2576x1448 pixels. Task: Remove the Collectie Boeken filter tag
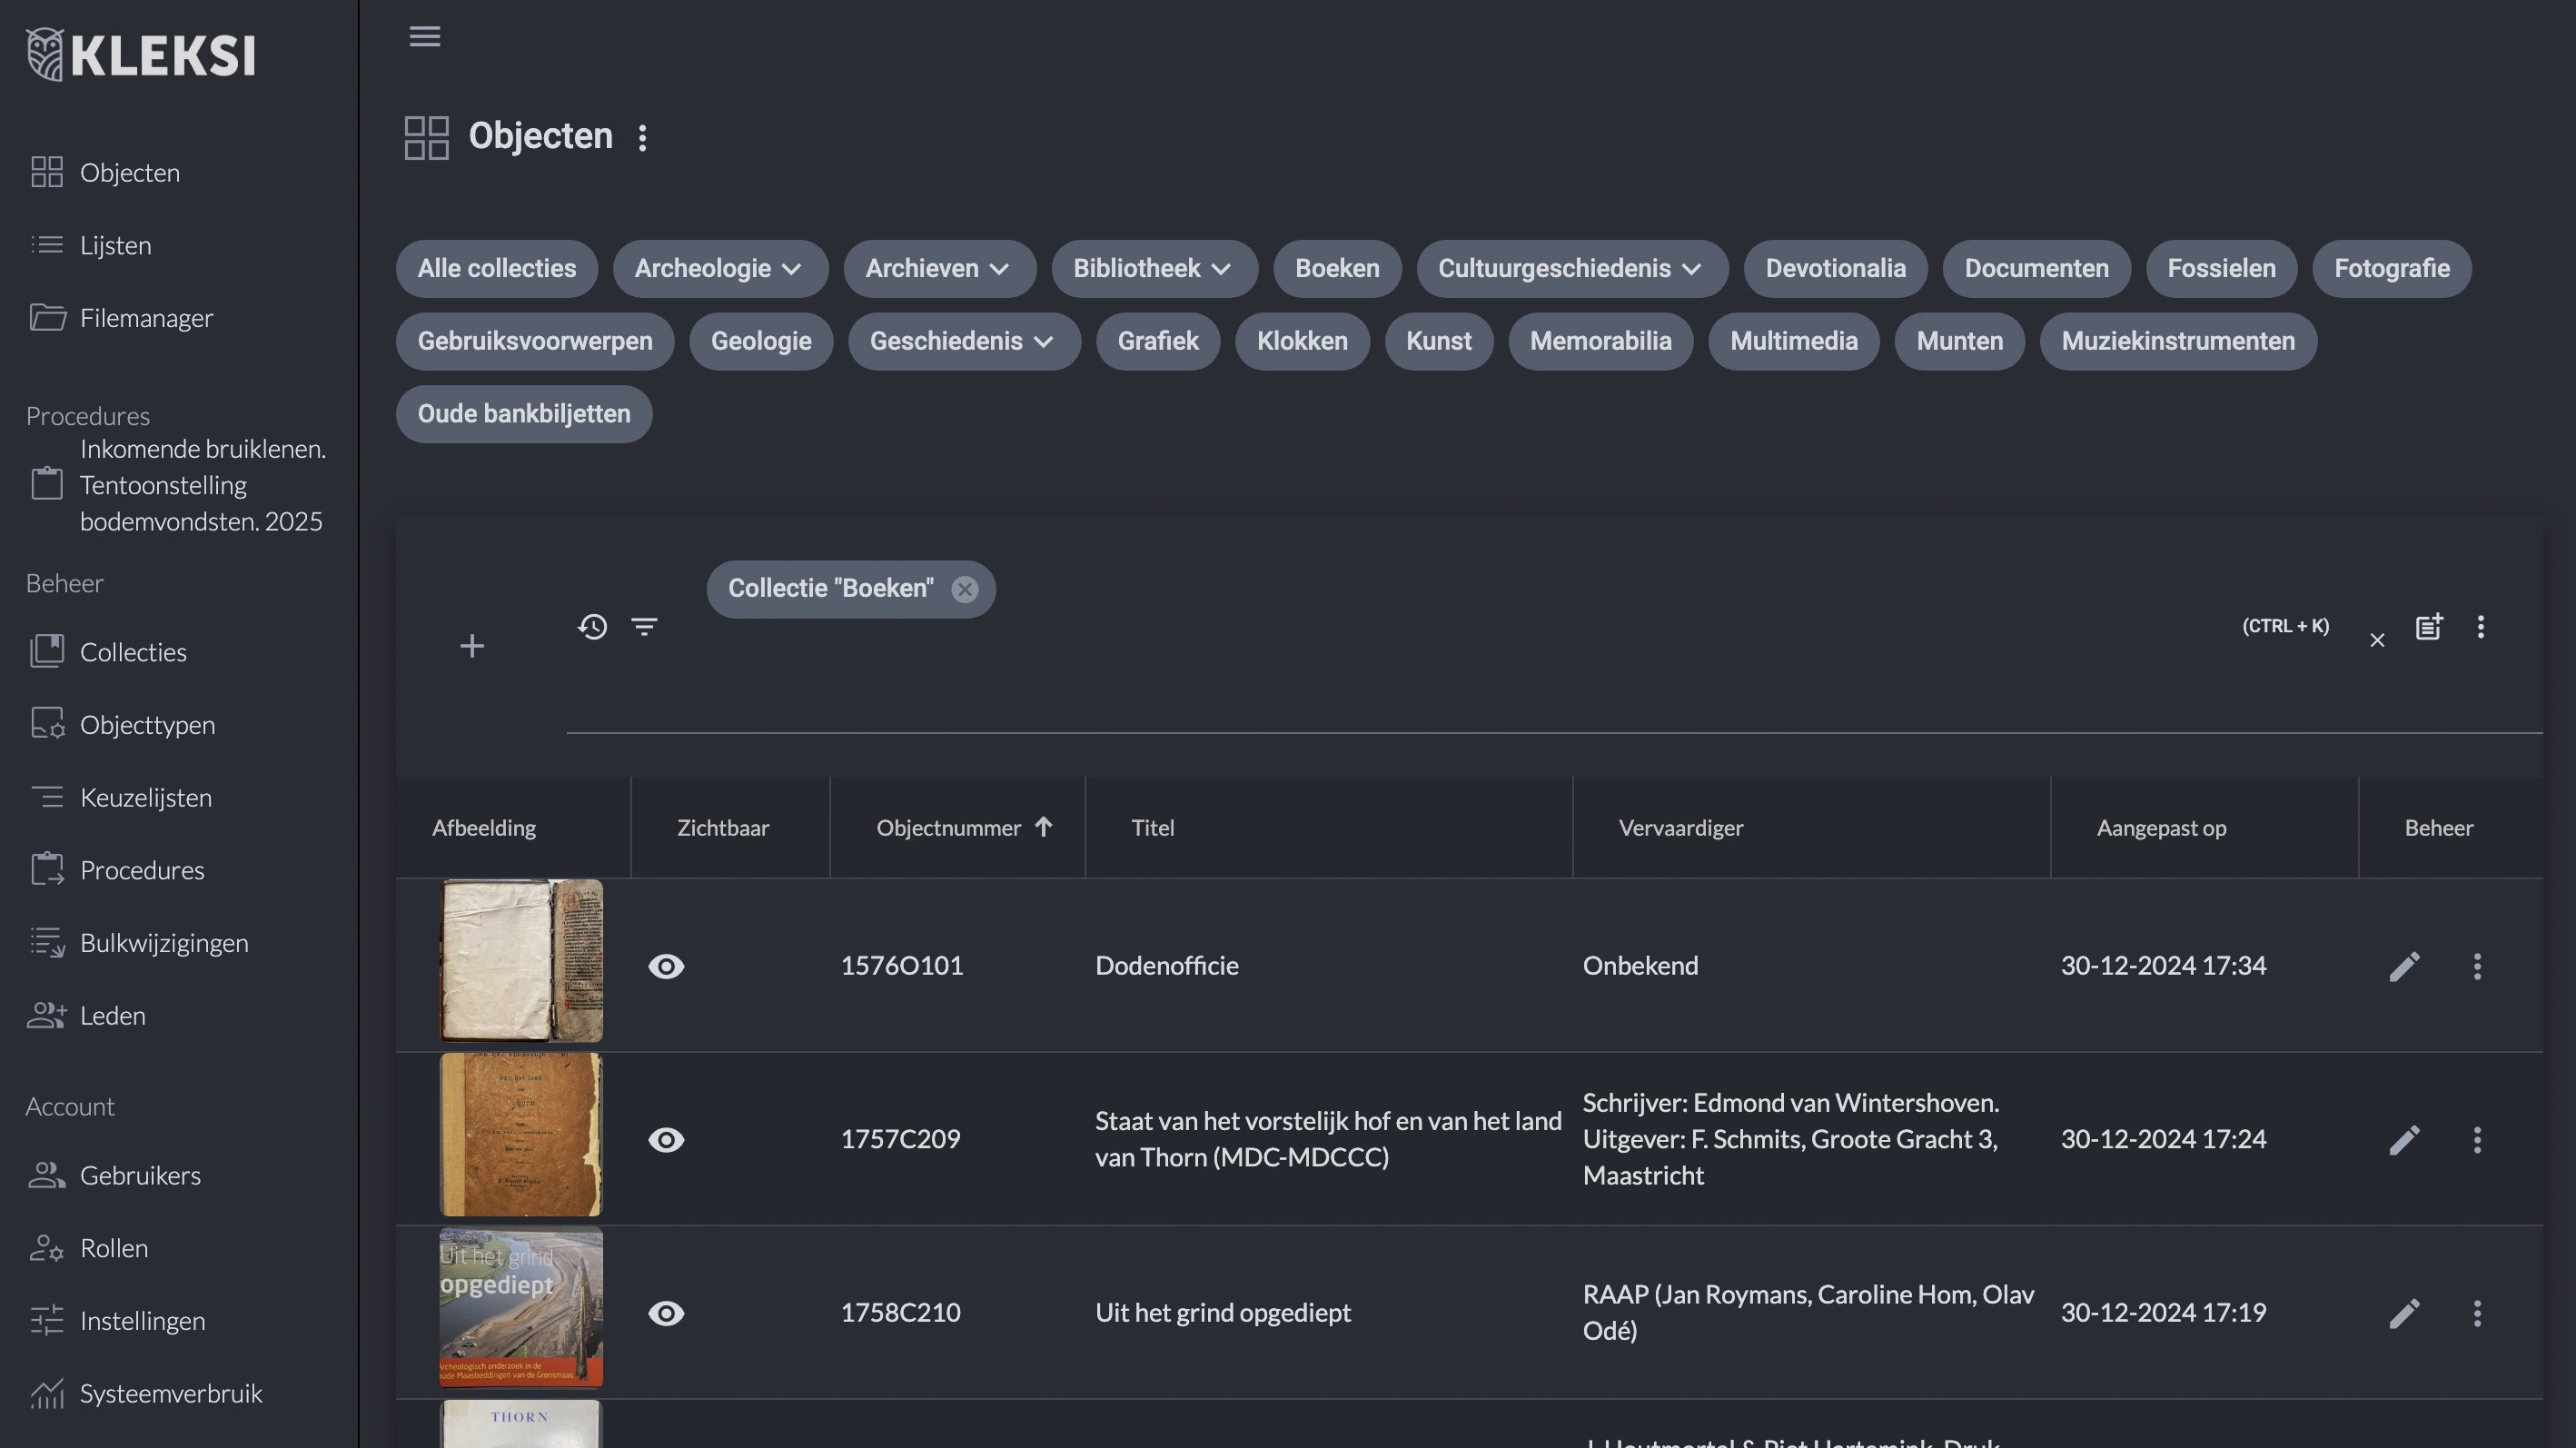(x=965, y=588)
